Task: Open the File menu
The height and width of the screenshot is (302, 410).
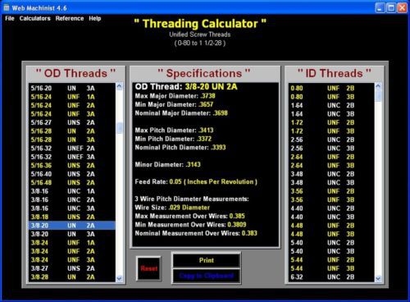Action: 10,18
